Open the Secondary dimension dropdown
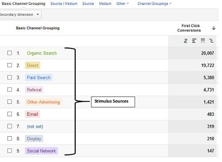 pos(20,15)
